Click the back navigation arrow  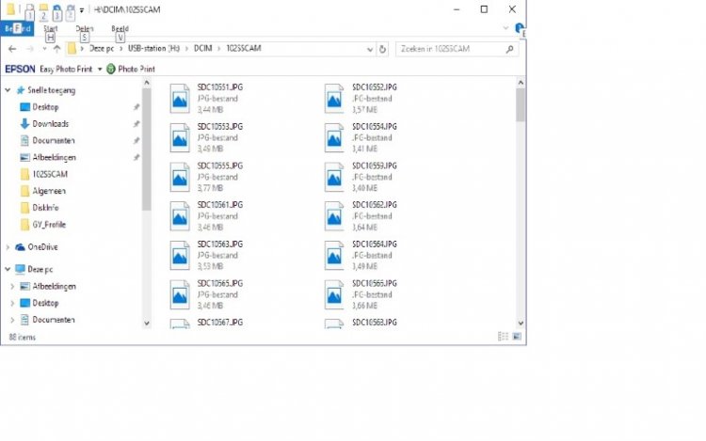(x=10, y=49)
